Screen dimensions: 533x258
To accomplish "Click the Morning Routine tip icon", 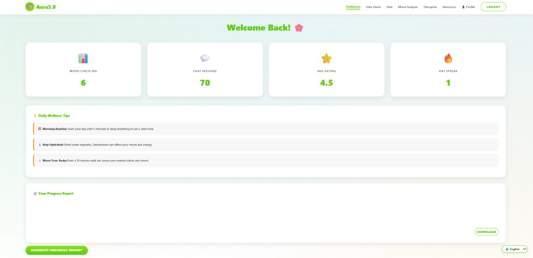I will pyautogui.click(x=40, y=129).
